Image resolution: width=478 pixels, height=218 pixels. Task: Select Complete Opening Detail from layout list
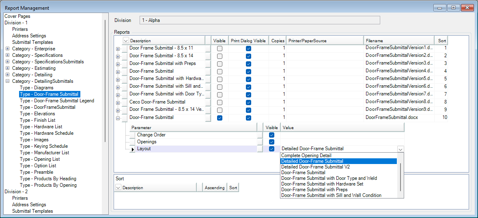tap(306, 155)
